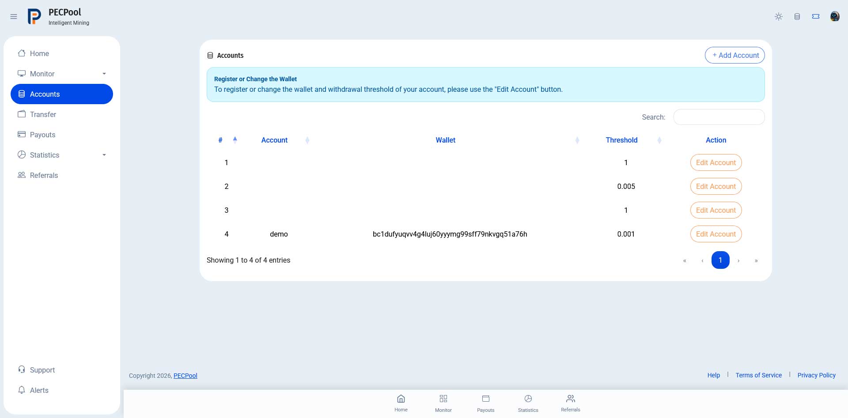Sort table by Wallet column
The width and height of the screenshot is (848, 418).
450,140
